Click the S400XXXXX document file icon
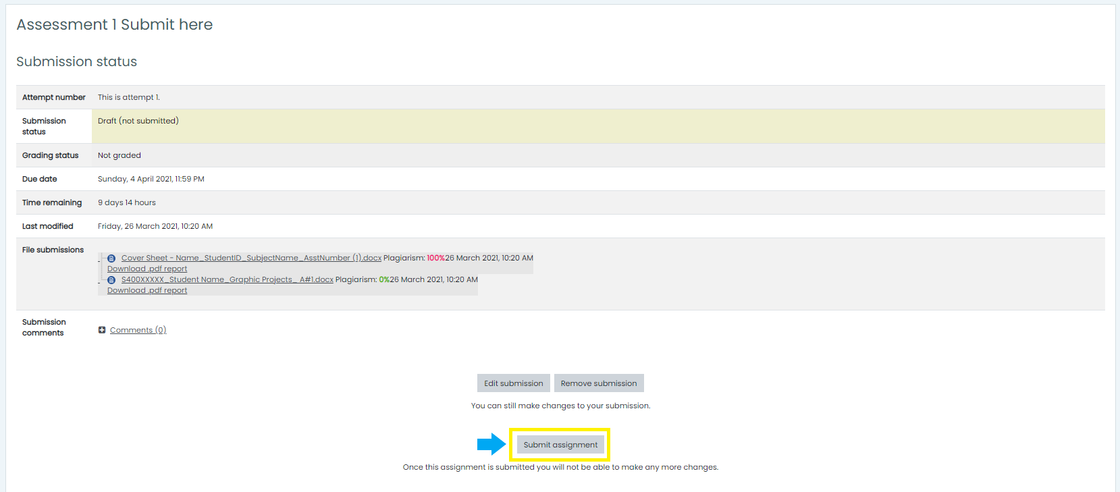Viewport: 1120px width, 492px height. (111, 280)
